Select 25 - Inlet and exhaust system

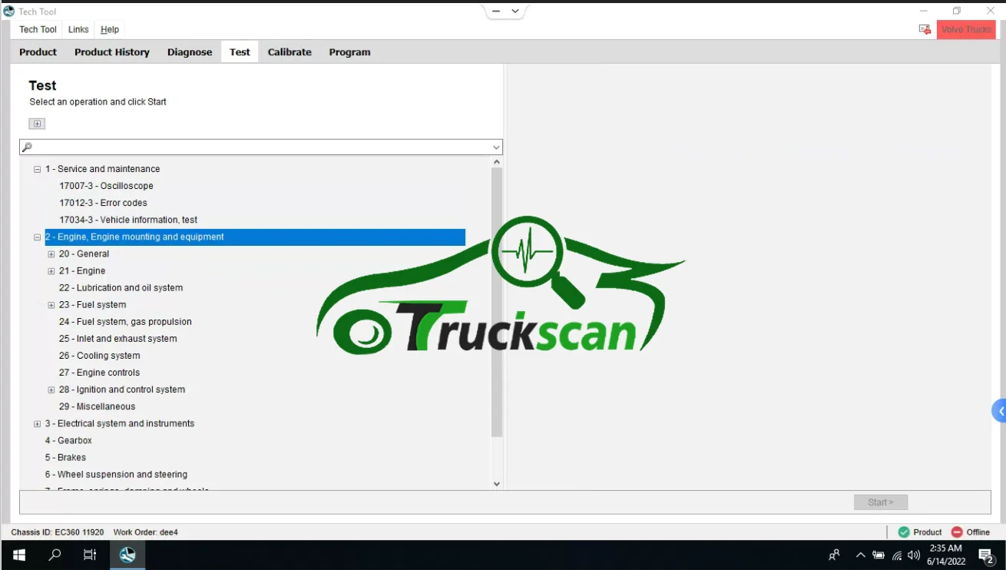pyautogui.click(x=117, y=339)
